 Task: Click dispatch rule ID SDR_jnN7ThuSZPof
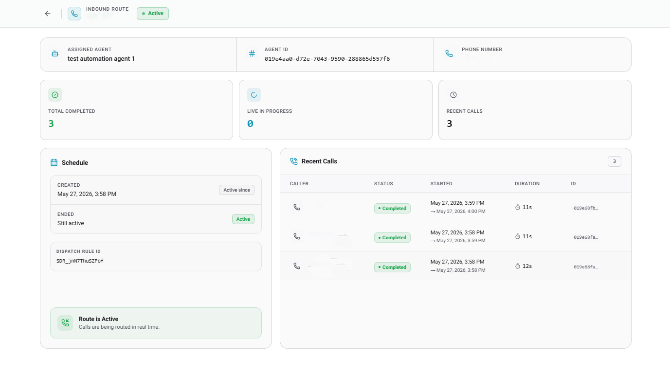[x=80, y=261]
